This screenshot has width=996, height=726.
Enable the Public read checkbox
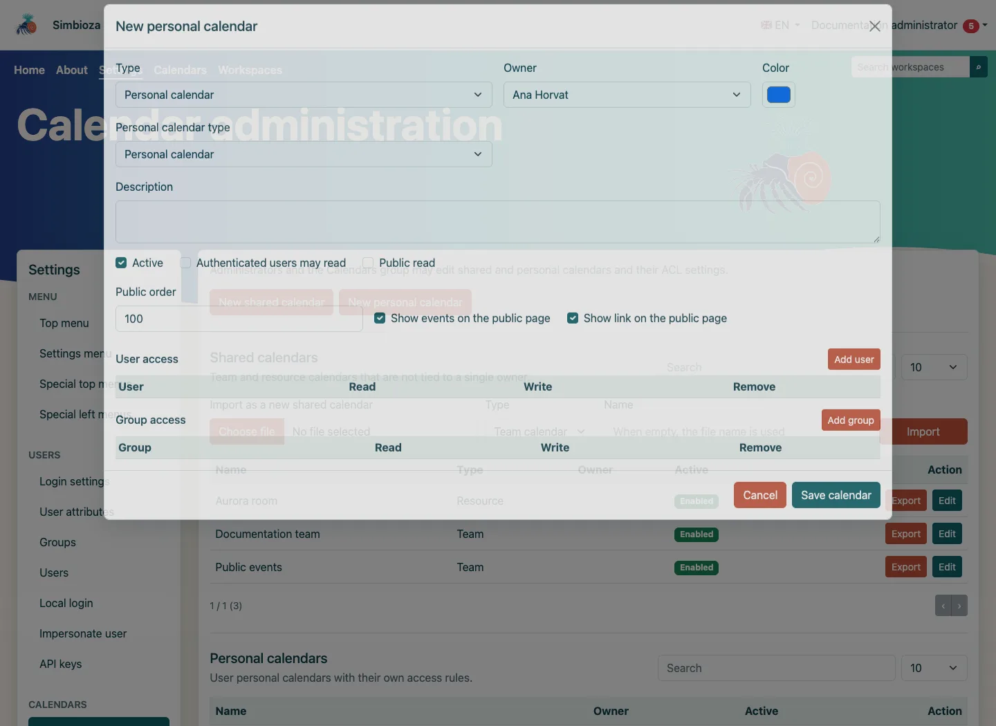[368, 263]
